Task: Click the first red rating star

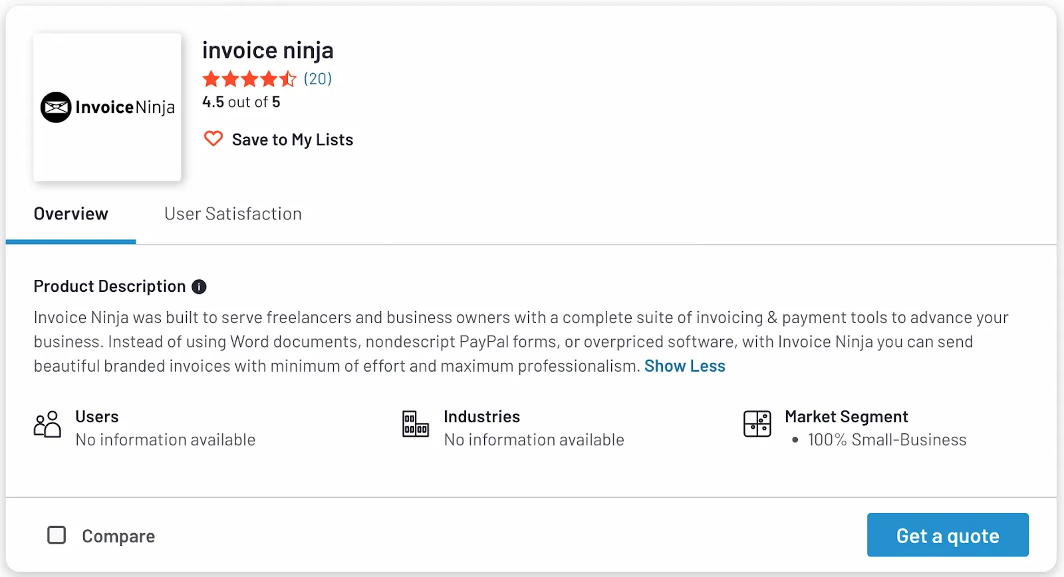Action: (210, 78)
